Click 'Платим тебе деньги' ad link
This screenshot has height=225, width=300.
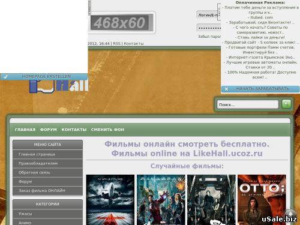(260, 10)
